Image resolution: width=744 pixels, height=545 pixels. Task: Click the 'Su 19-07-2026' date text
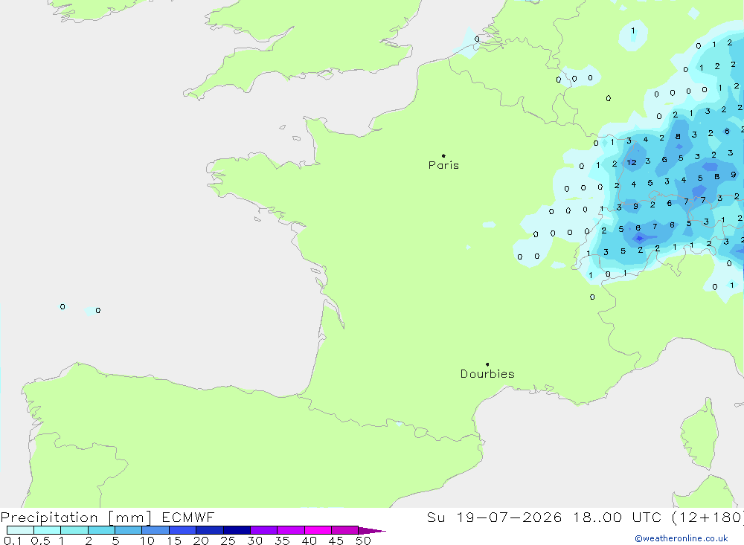pos(495,517)
